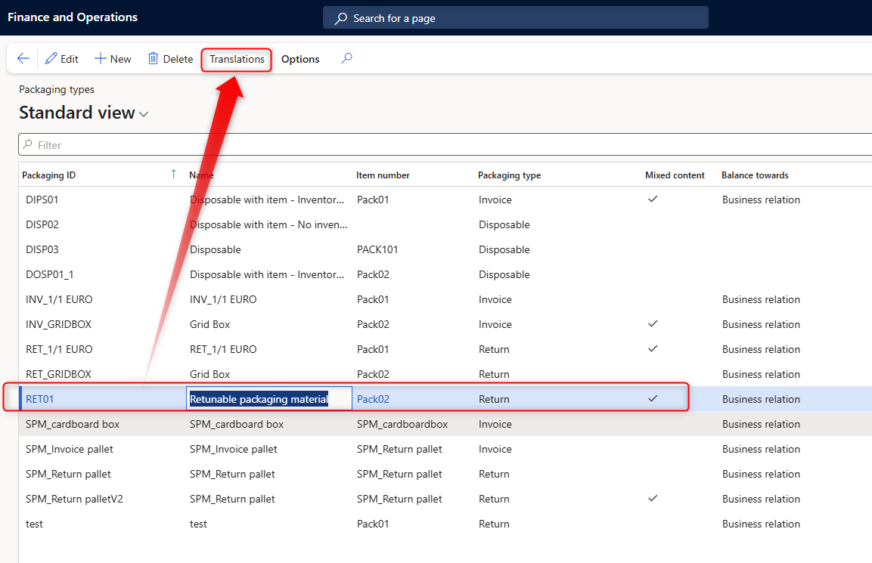Select the SPM_cardboard box packaging ID cell
This screenshot has height=563, width=872.
point(73,424)
